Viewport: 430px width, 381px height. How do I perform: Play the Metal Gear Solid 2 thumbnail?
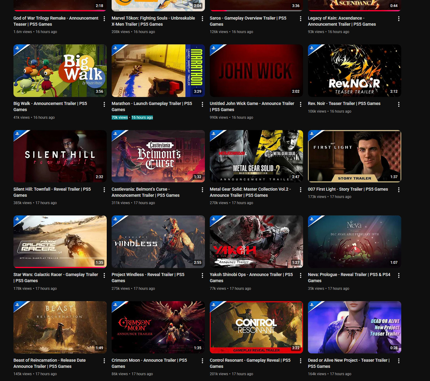coord(256,156)
